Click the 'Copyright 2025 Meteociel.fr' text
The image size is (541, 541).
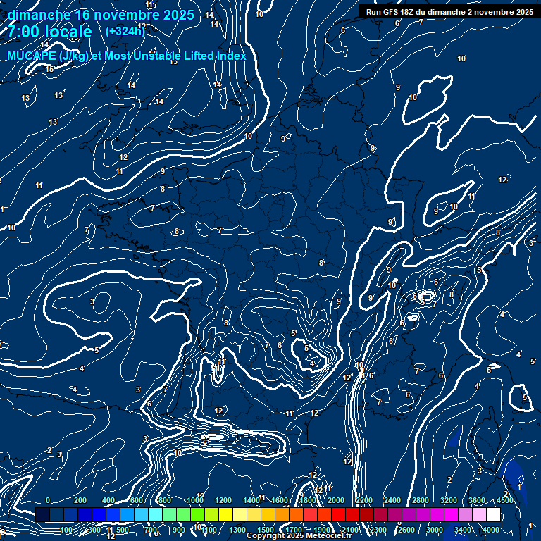click(299, 535)
